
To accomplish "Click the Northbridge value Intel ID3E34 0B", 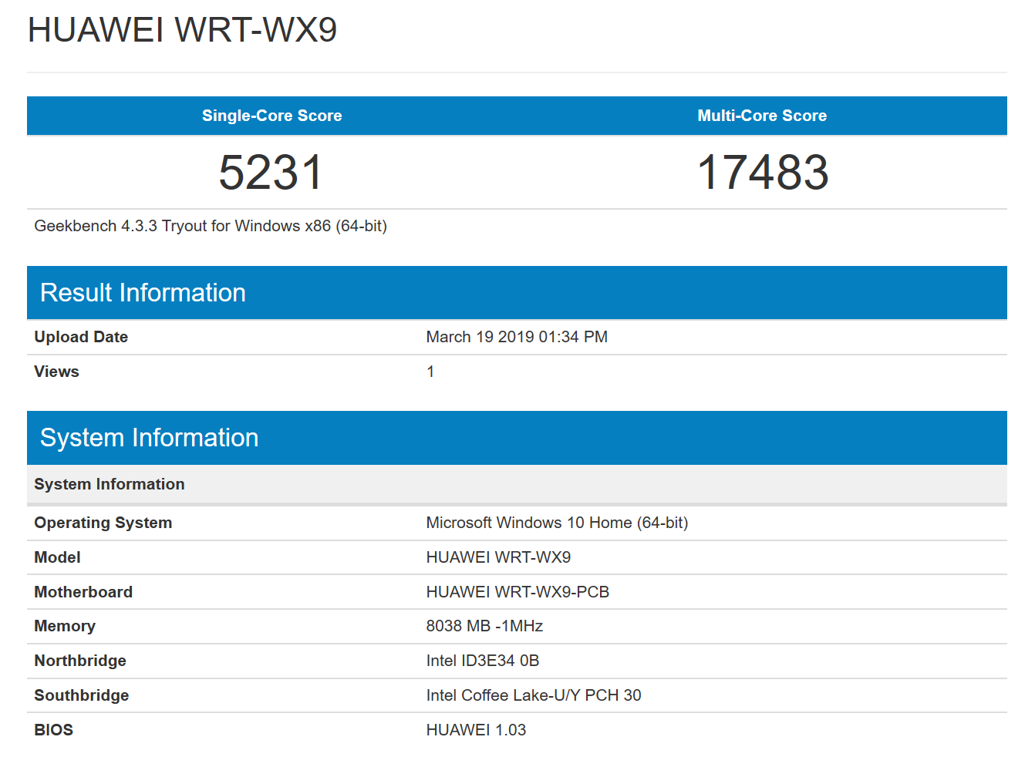I will click(482, 661).
